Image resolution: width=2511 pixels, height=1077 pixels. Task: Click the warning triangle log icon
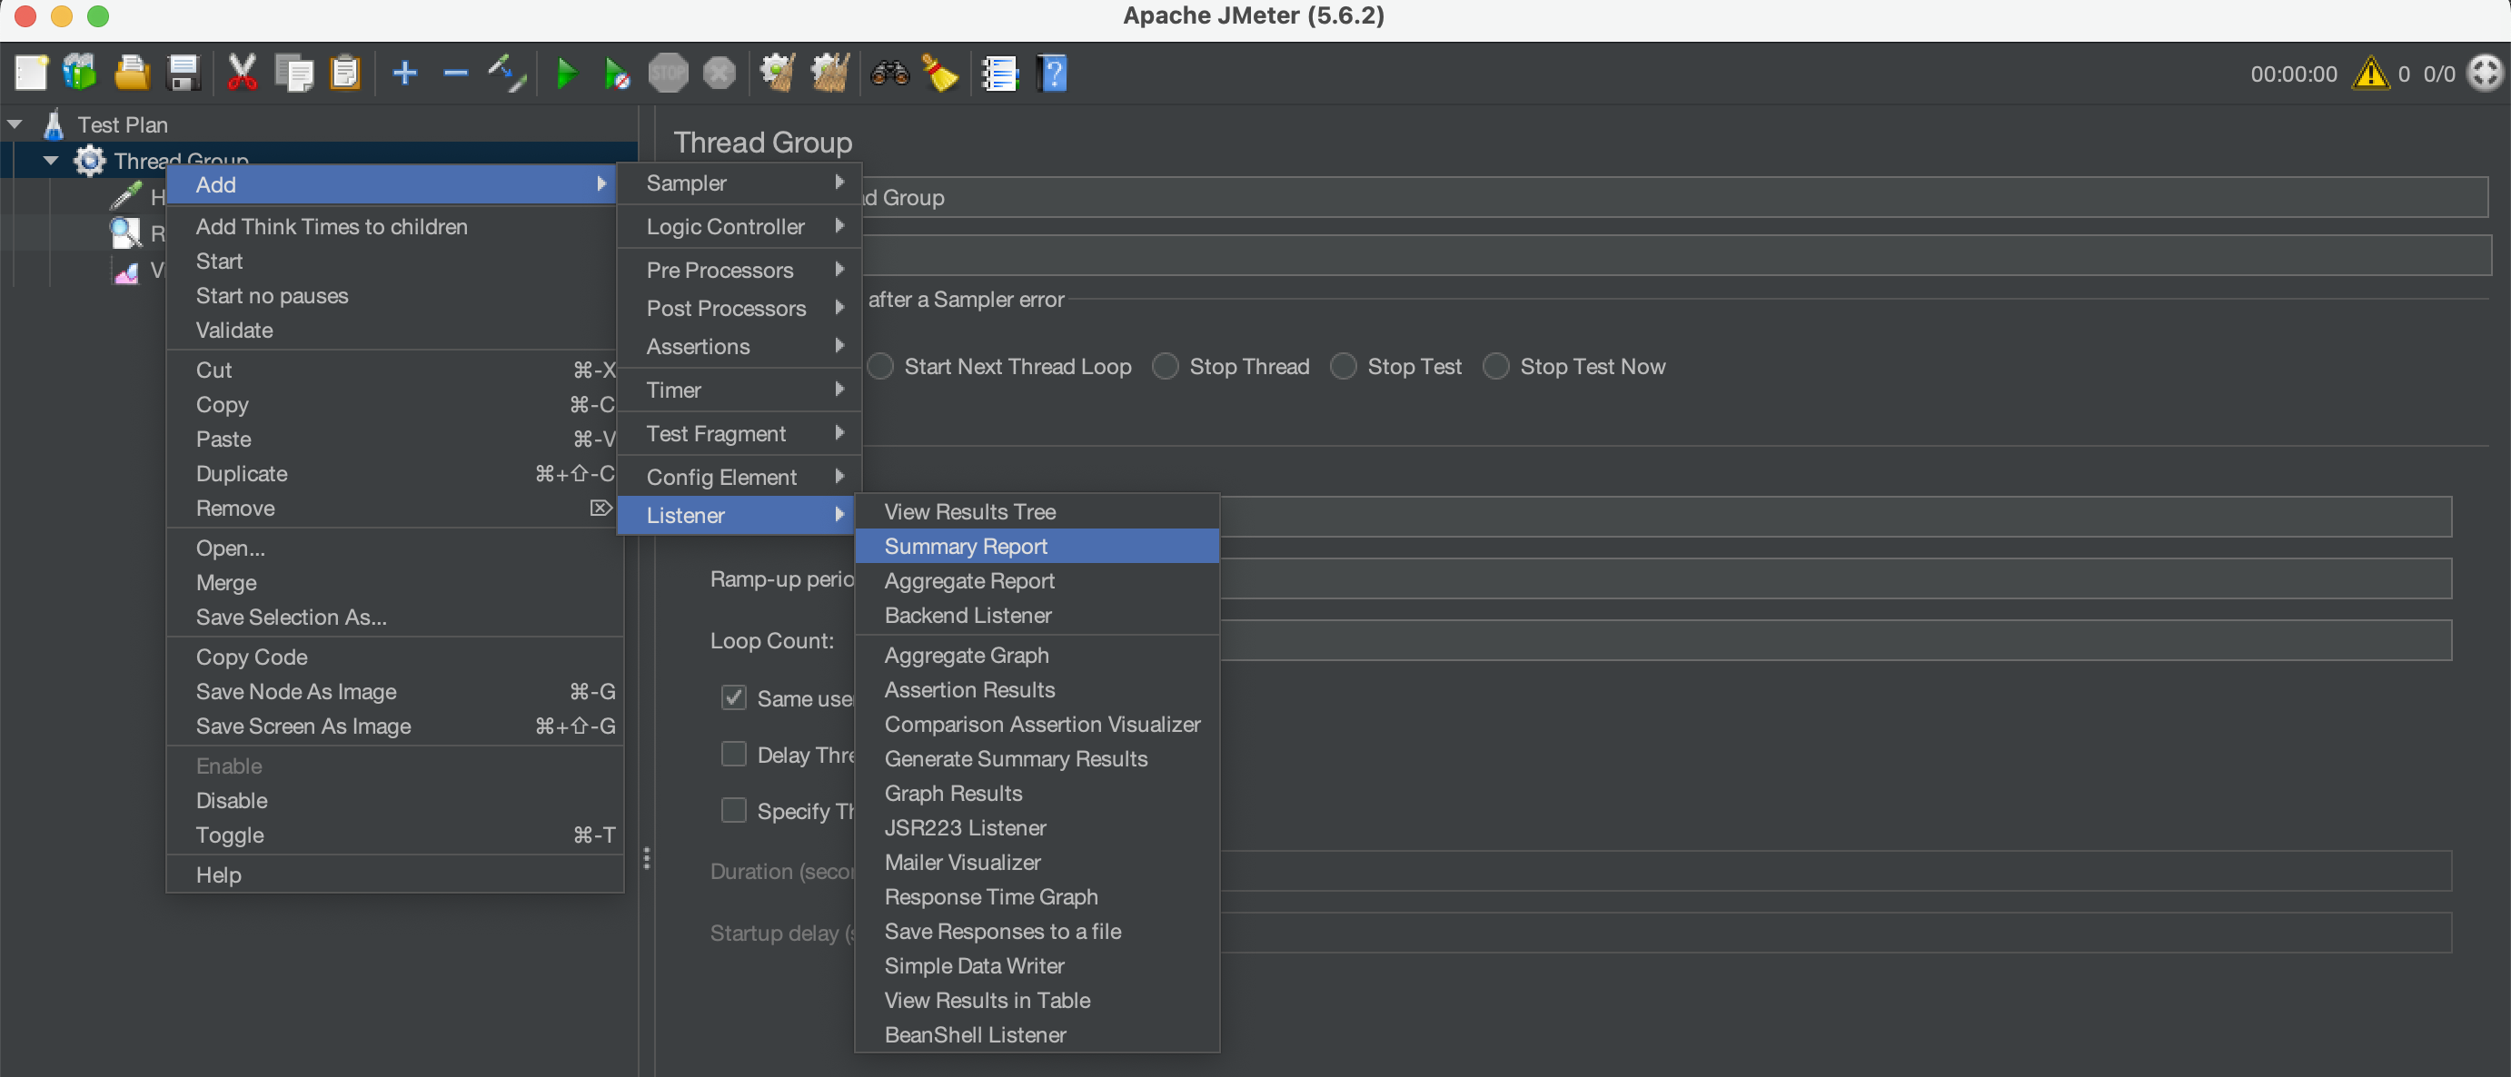pos(2369,74)
